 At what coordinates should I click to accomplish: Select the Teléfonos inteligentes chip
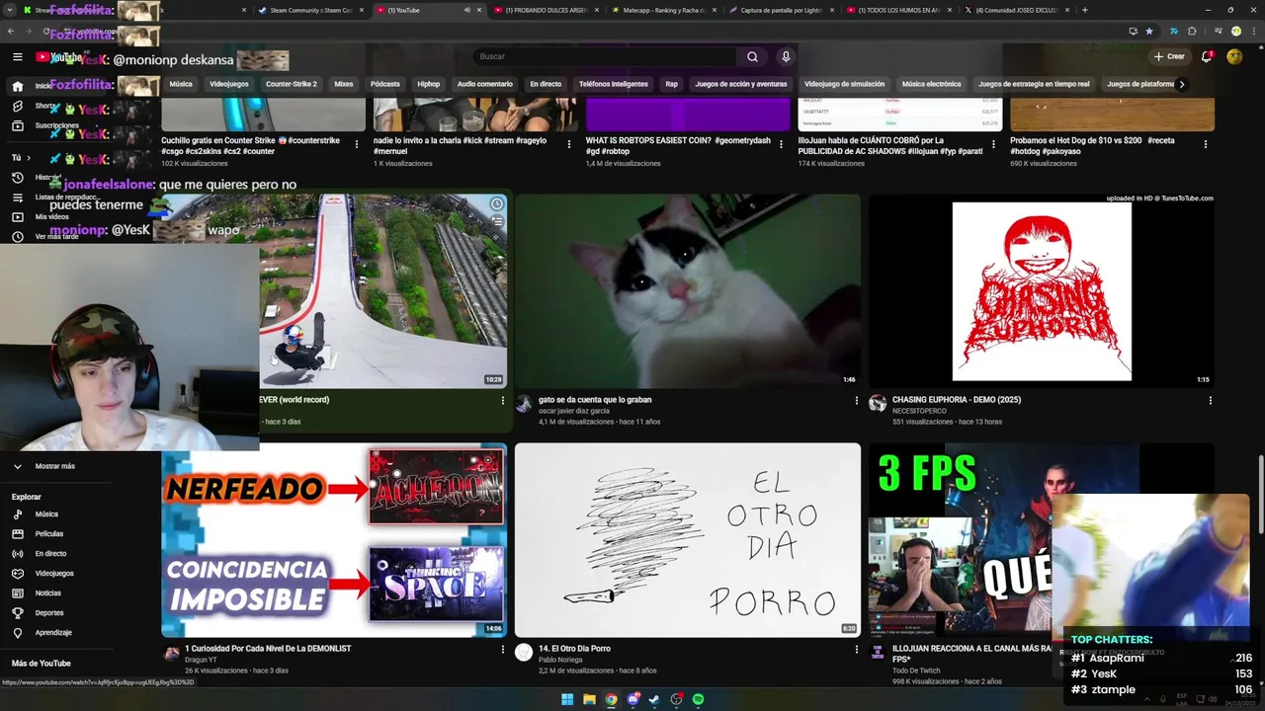(614, 84)
